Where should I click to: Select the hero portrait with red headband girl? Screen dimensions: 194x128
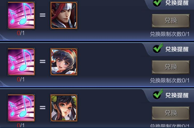pyautogui.click(x=64, y=62)
